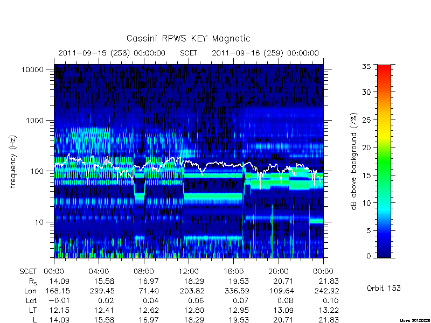Click the 12:00 time axis label
Screen dimensions: 431x323
189,272
